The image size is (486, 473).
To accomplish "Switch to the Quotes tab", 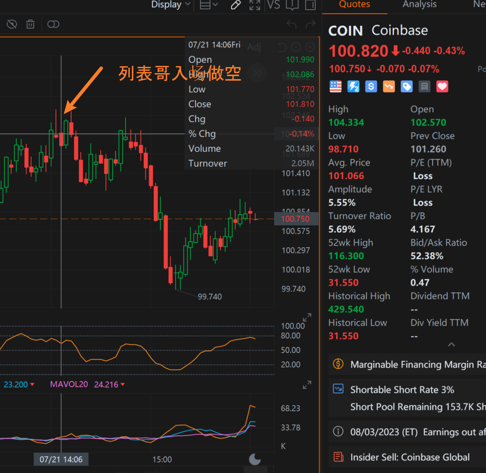I will (355, 4).
